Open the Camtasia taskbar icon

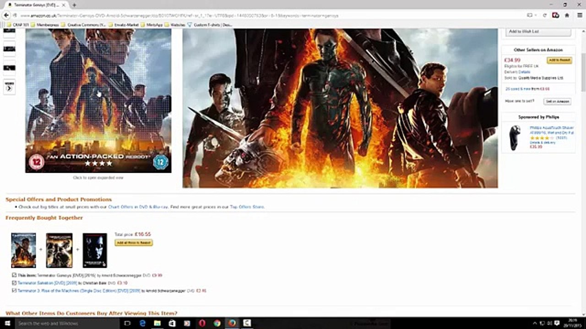247,323
